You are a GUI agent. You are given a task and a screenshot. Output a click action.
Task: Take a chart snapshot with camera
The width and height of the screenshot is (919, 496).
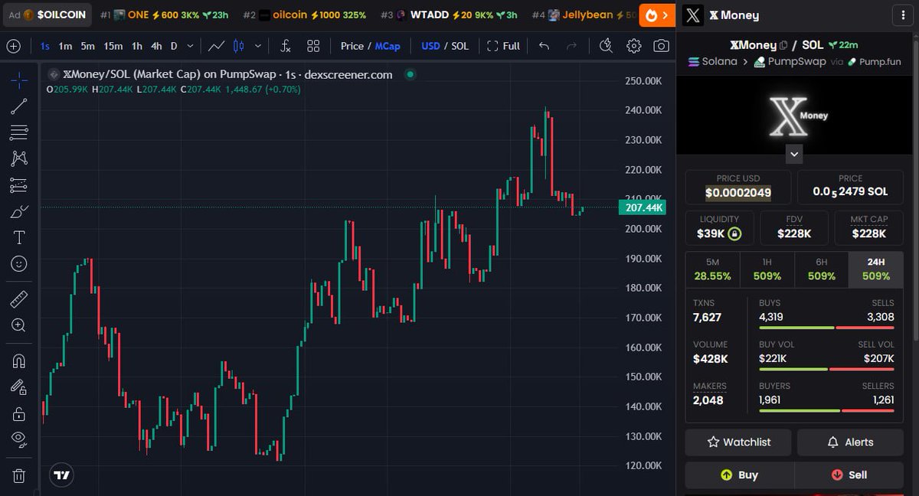tap(661, 46)
